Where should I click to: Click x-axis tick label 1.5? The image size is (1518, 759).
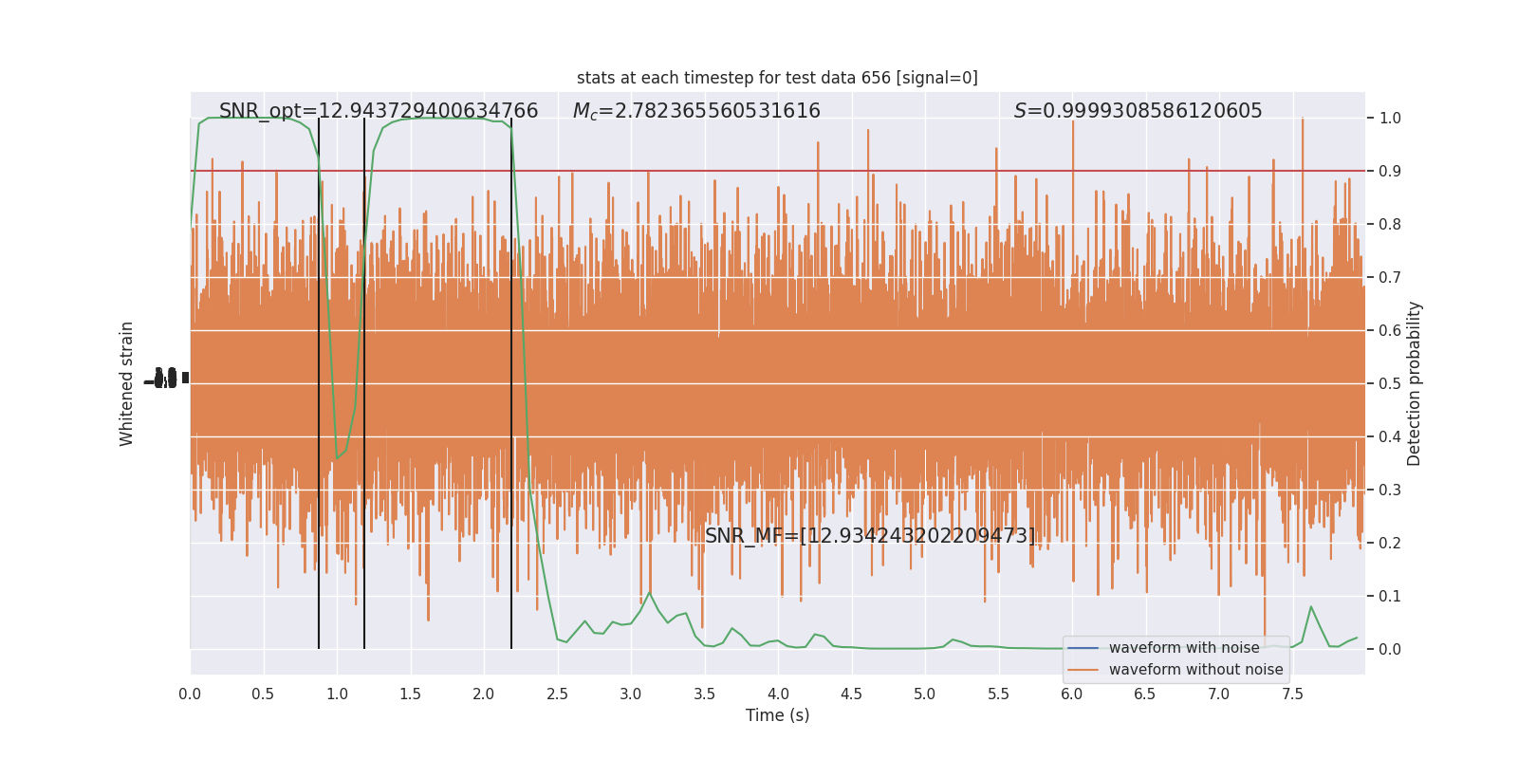(410, 694)
